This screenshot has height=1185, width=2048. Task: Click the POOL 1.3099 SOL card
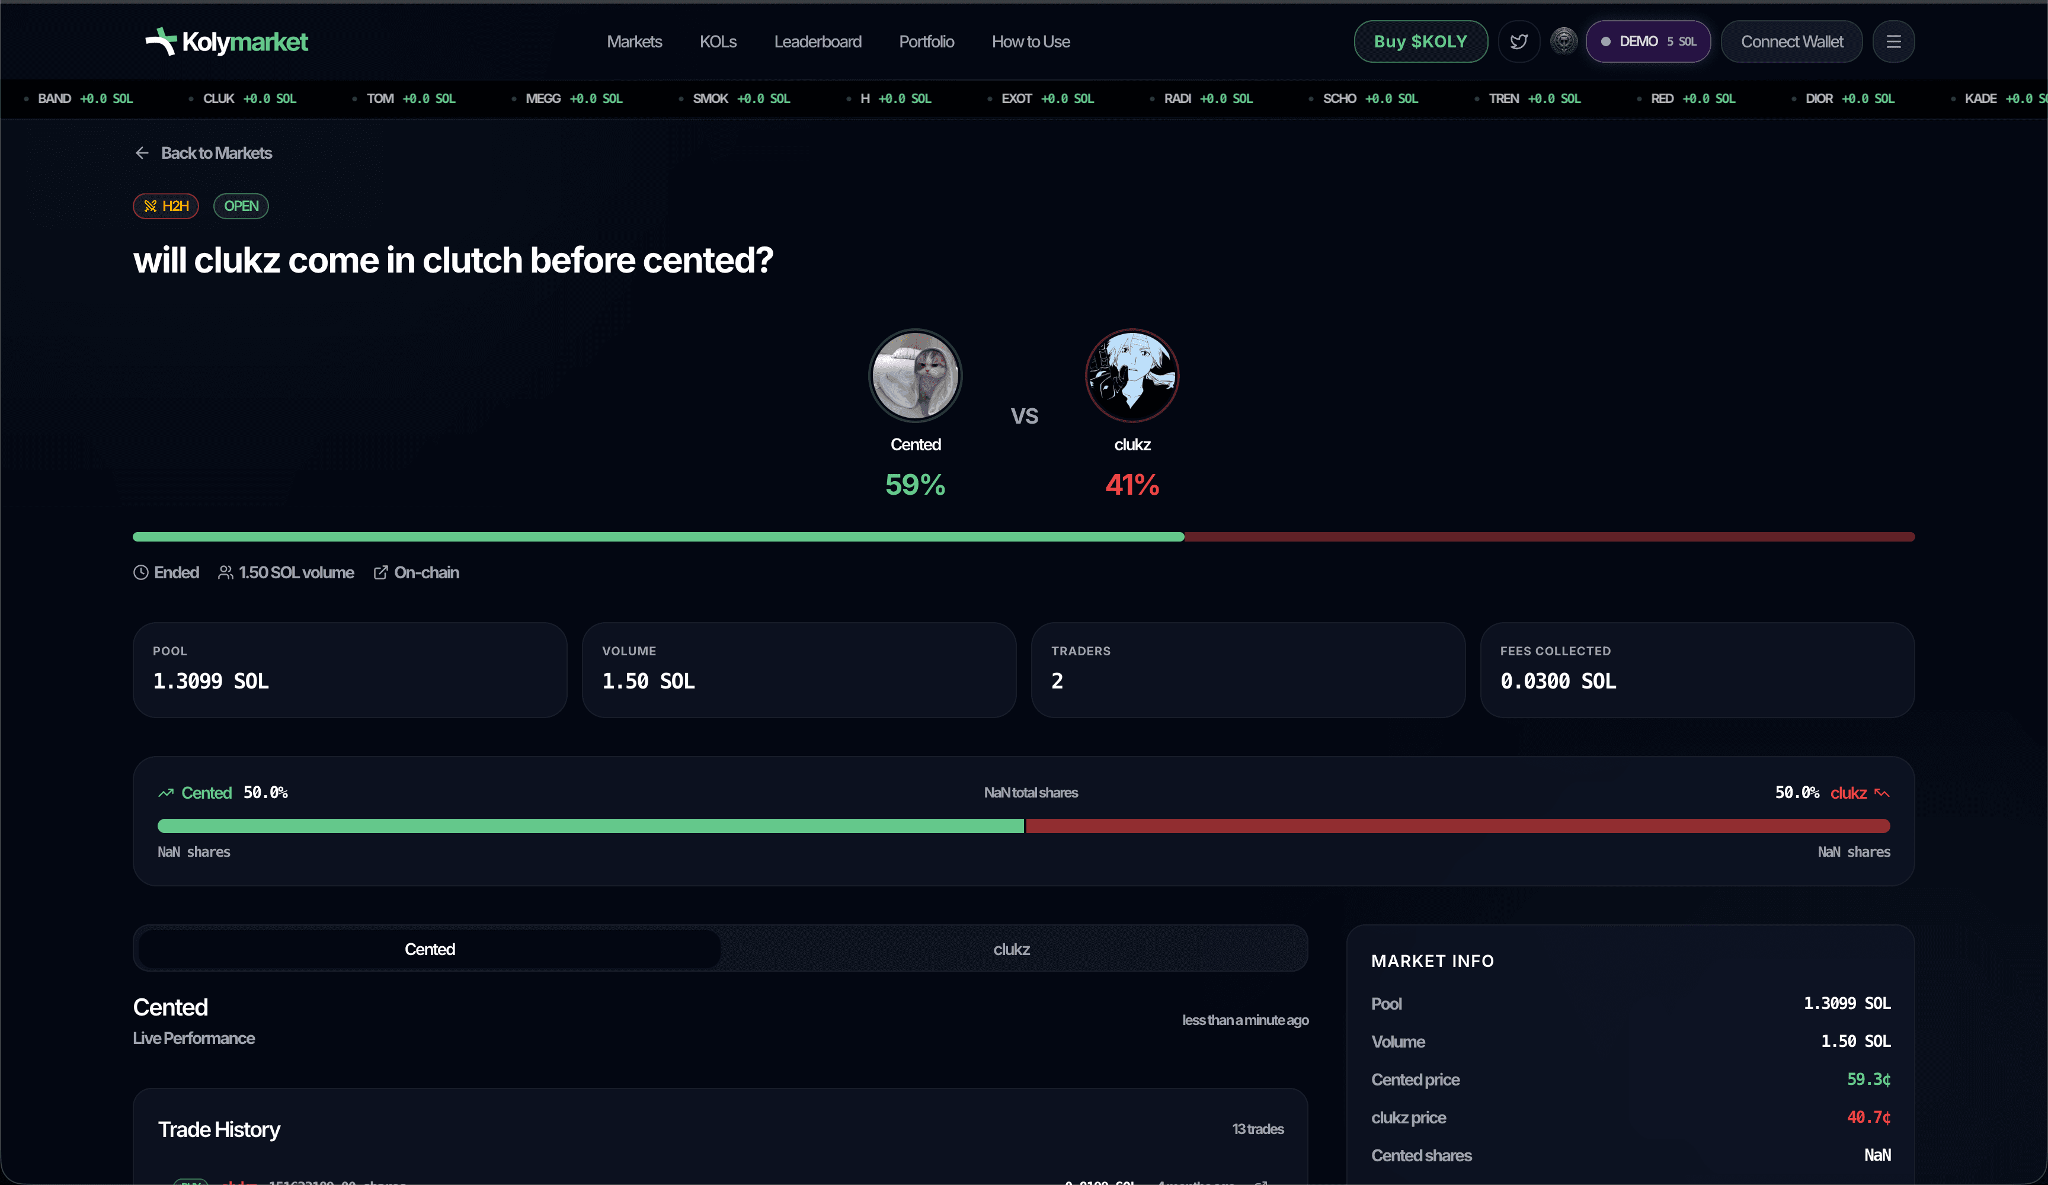click(350, 670)
